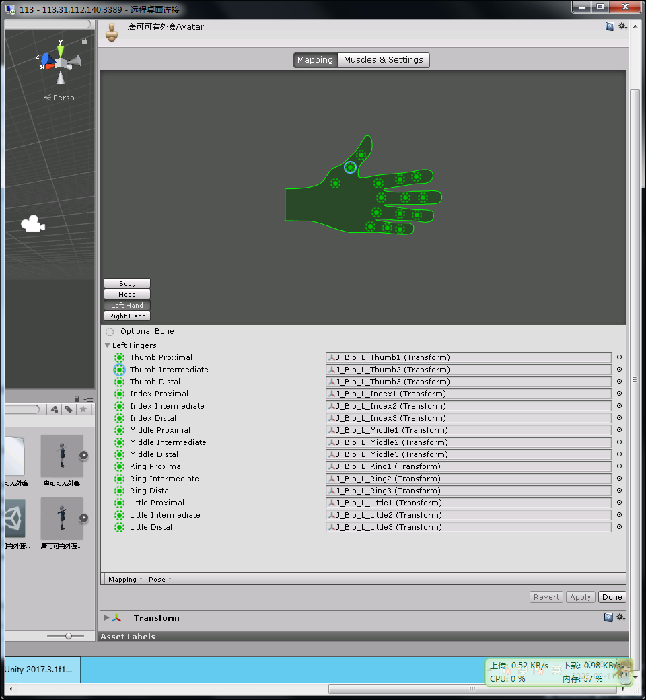Image resolution: width=646 pixels, height=700 pixels.
Task: Adjust the Project panel thumbnail size slider
Action: click(69, 635)
